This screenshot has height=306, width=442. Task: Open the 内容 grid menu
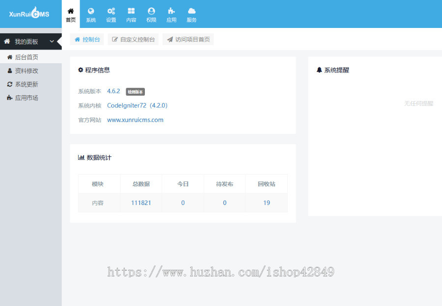tap(131, 14)
